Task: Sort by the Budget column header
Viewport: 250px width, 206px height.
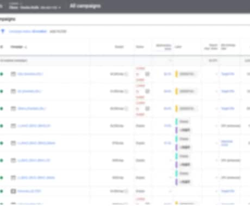Action: pos(119,47)
